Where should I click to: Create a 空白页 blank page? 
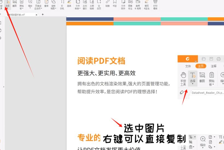click(99, 5)
